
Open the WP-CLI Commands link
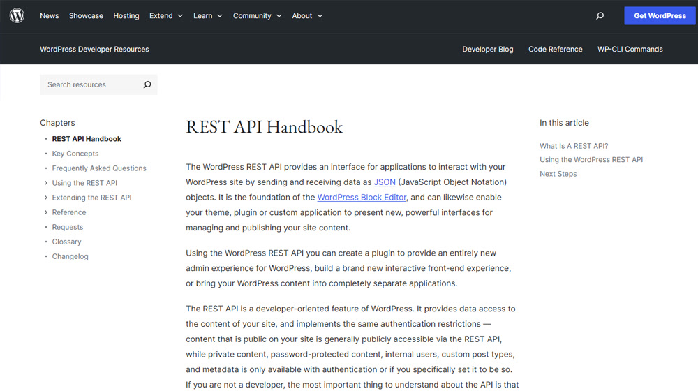point(630,49)
